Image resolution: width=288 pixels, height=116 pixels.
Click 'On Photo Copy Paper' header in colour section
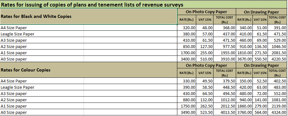pos(207,65)
